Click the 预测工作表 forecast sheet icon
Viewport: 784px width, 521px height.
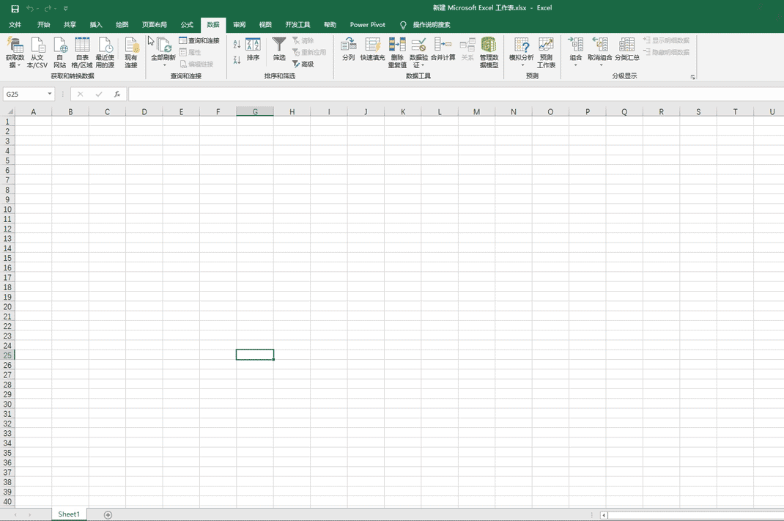pos(545,45)
